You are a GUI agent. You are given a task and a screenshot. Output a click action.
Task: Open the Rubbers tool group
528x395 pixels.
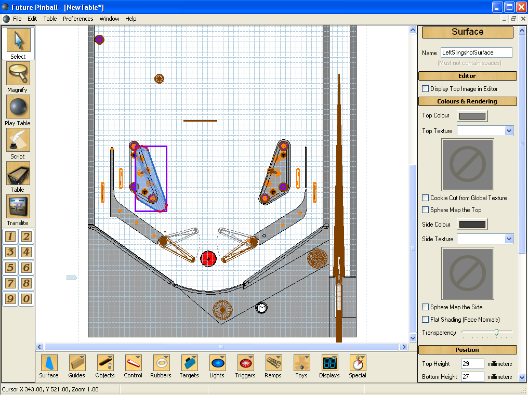click(x=161, y=366)
